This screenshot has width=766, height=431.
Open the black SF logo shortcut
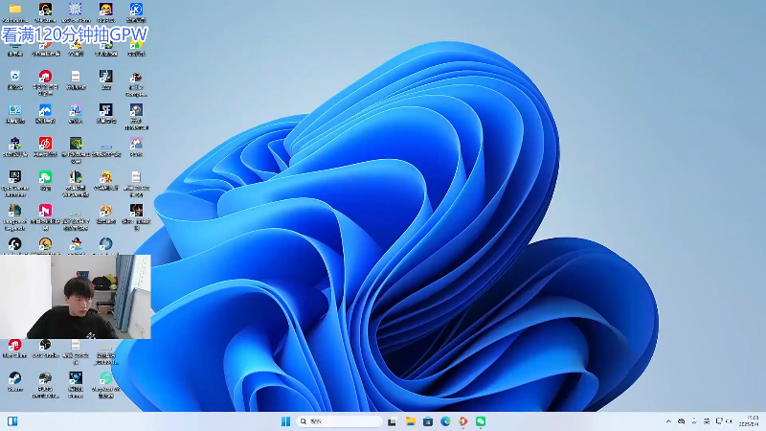coord(106,110)
